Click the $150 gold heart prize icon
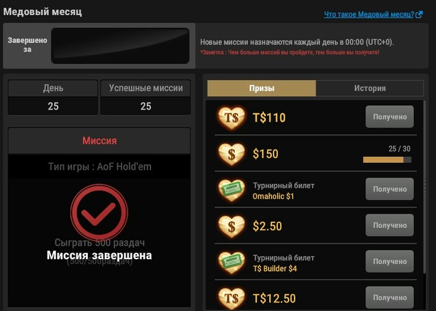Image resolution: width=436 pixels, height=311 pixels. pos(231,154)
